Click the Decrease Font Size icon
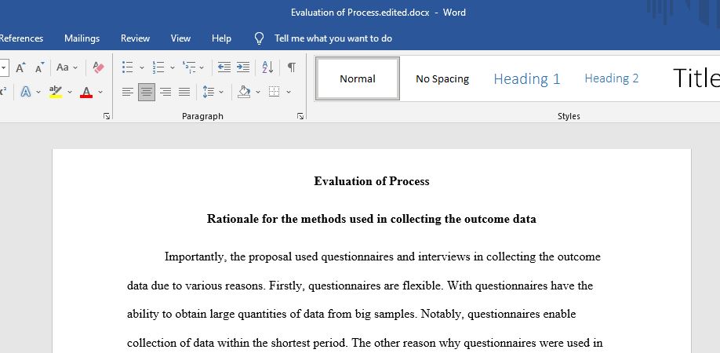 (39, 68)
